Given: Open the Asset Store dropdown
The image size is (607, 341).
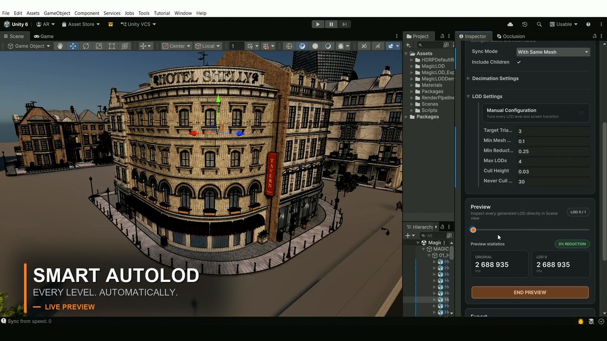Looking at the screenshot, I should (81, 24).
